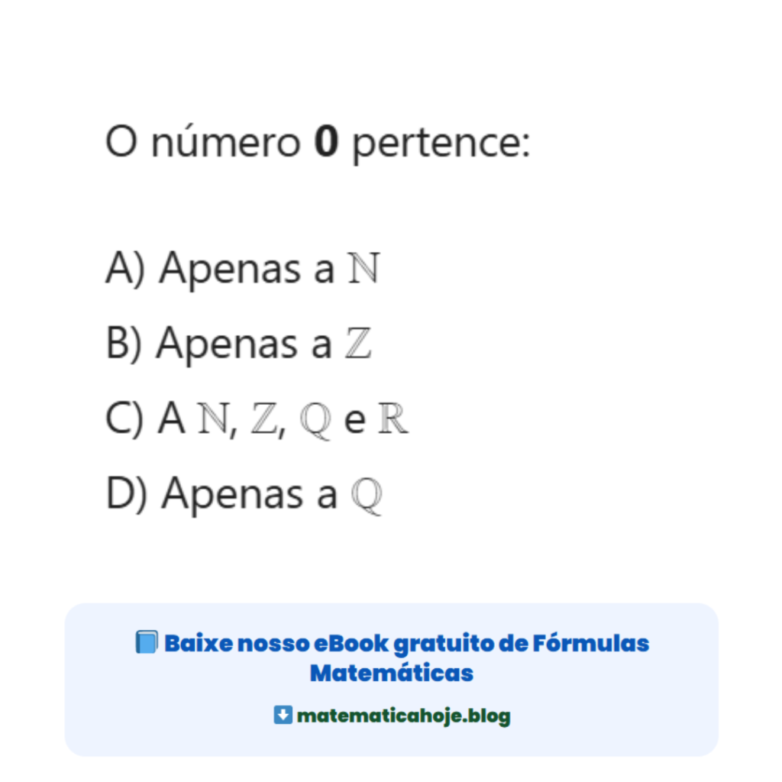
Task: Click the bold 0 in the question
Action: tap(326, 143)
